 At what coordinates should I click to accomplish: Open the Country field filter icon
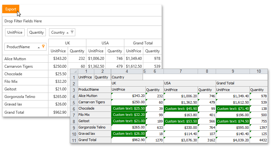[72, 32]
